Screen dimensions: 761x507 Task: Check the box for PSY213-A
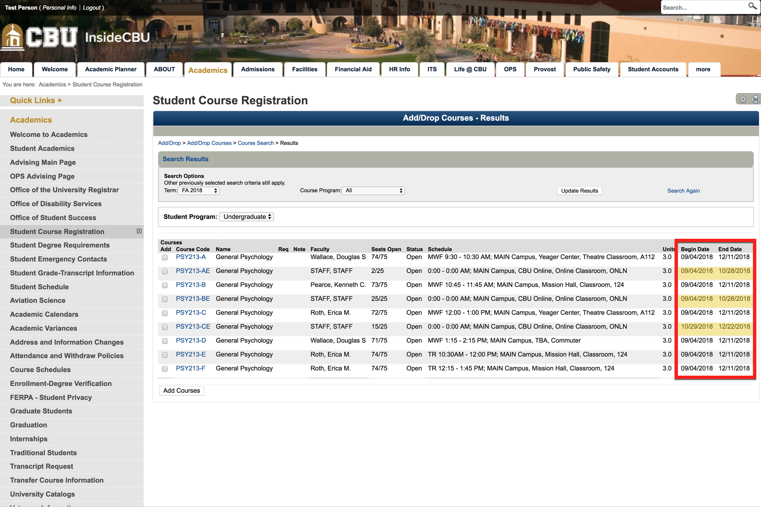(165, 257)
